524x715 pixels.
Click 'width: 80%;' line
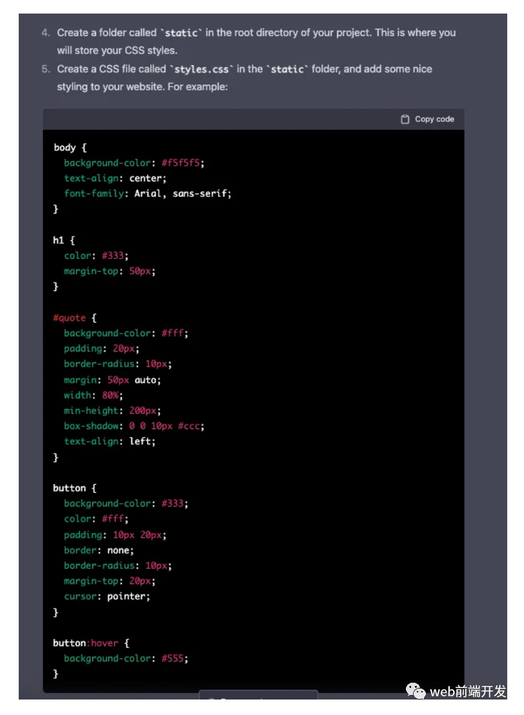pyautogui.click(x=94, y=396)
